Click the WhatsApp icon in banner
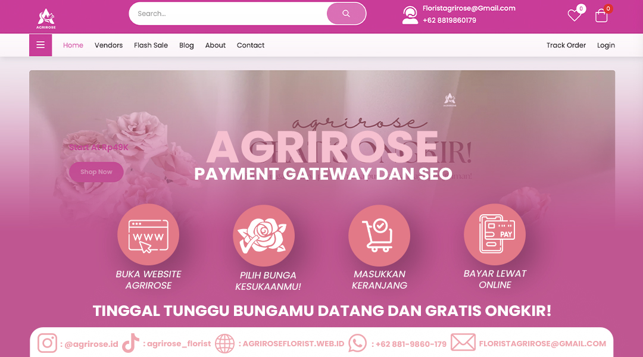 [357, 343]
